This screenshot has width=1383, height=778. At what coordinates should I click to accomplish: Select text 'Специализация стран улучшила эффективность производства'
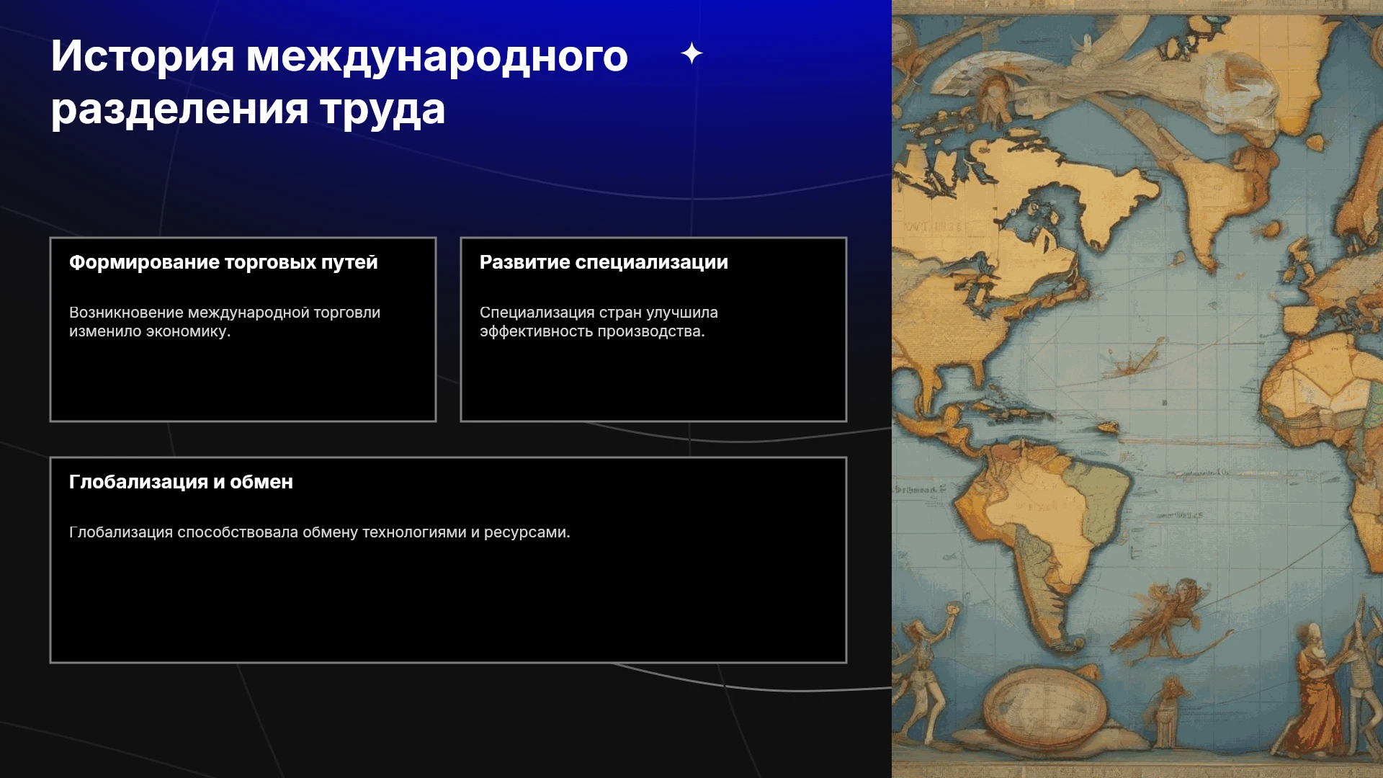point(599,322)
